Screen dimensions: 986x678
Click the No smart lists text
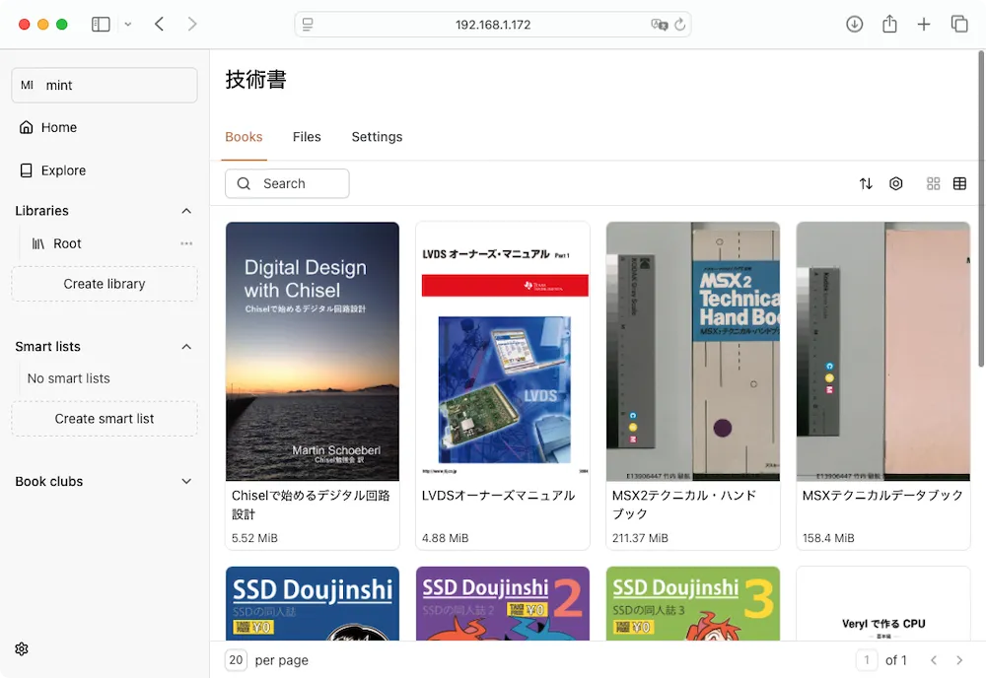coord(69,378)
